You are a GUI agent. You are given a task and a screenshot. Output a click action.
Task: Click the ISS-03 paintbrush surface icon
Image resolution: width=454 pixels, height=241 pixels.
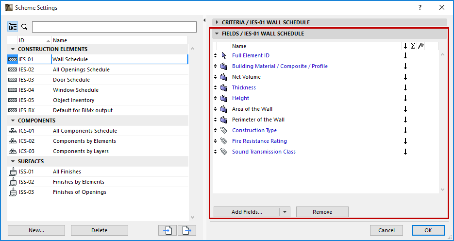[x=13, y=192]
